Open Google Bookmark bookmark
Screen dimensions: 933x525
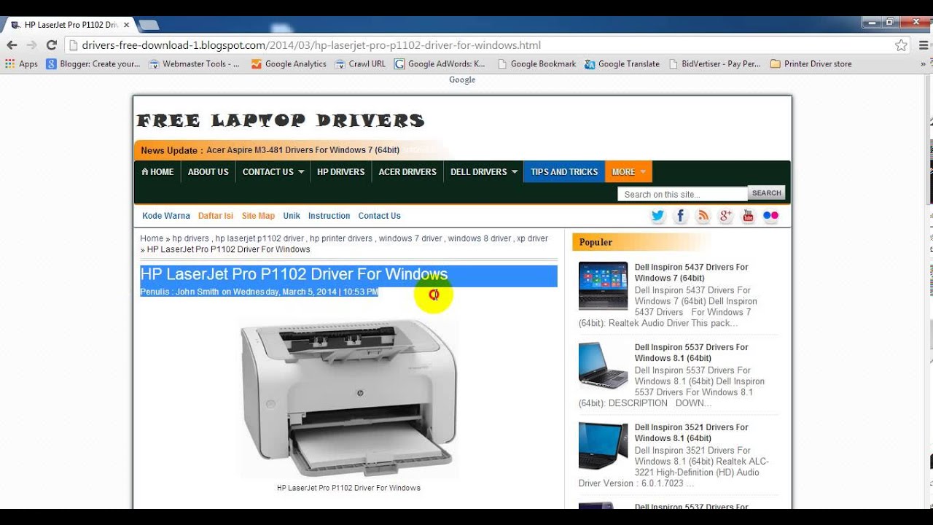pyautogui.click(x=536, y=64)
